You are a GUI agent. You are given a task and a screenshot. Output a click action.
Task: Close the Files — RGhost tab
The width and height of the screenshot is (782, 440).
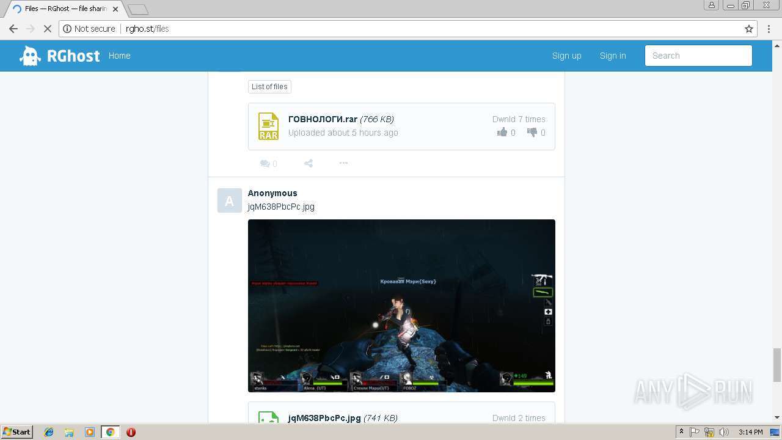pyautogui.click(x=115, y=9)
